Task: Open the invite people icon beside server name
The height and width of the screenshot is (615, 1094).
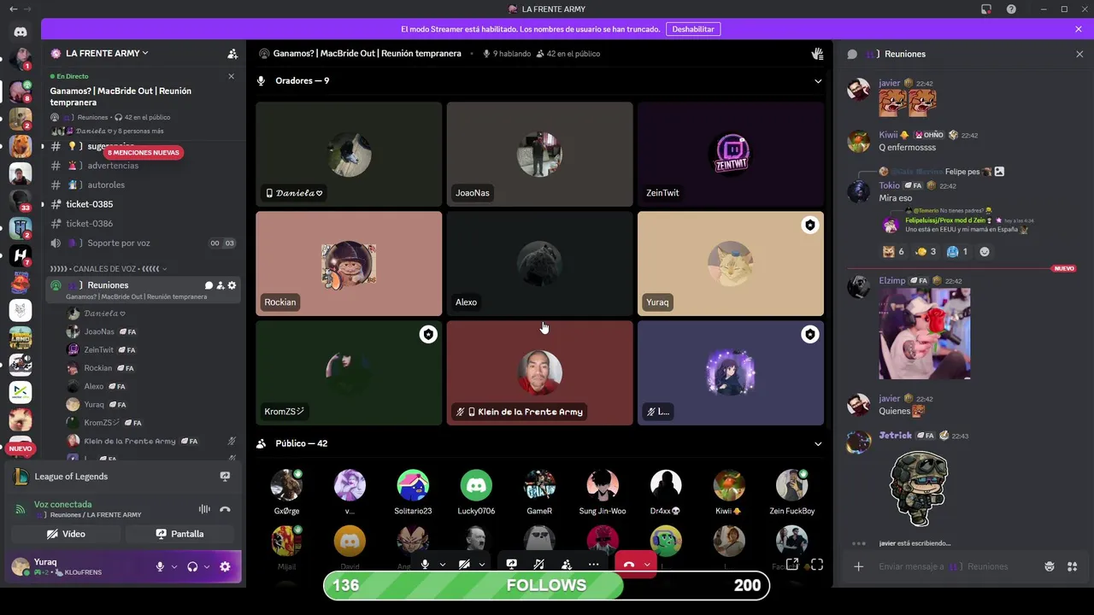Action: (x=232, y=53)
